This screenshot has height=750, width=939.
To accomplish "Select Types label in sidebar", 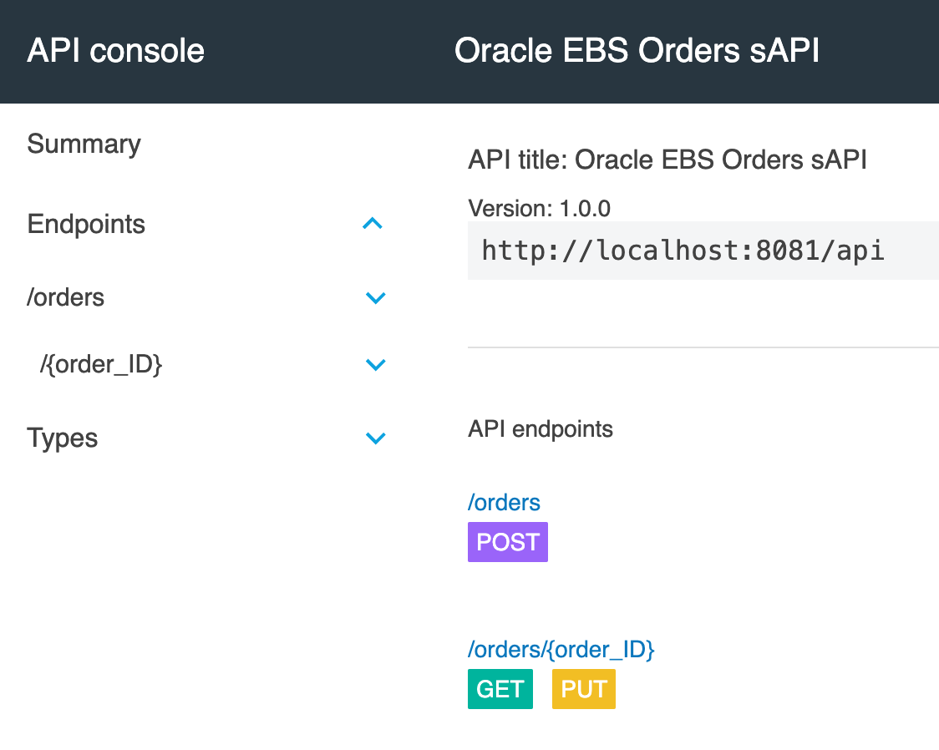I will [63, 438].
